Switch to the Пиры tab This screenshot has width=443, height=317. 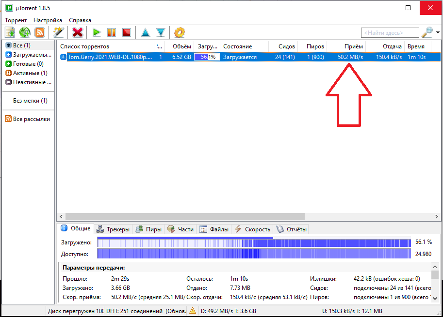148,229
